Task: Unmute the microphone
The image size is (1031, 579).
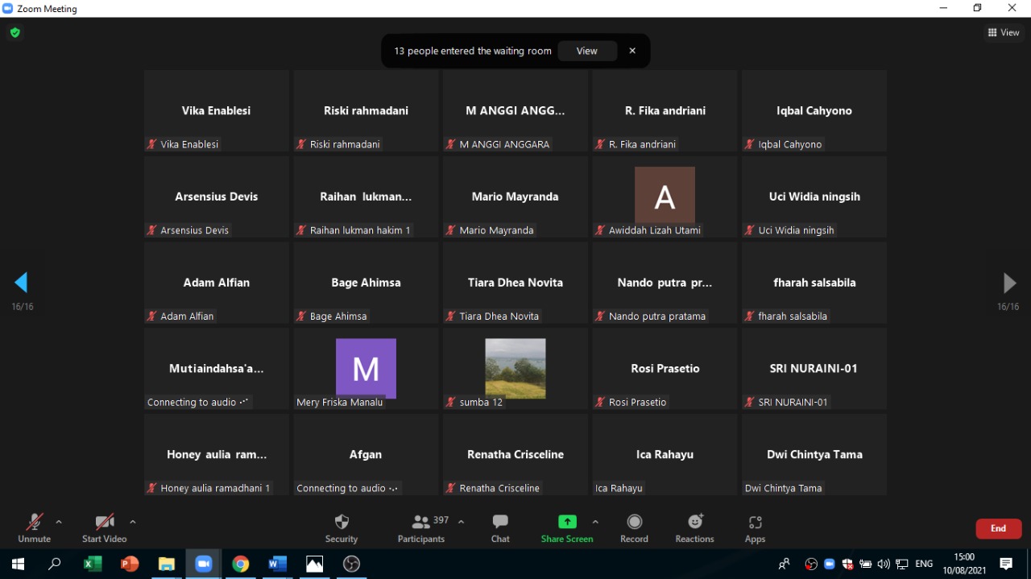Action: (34, 527)
